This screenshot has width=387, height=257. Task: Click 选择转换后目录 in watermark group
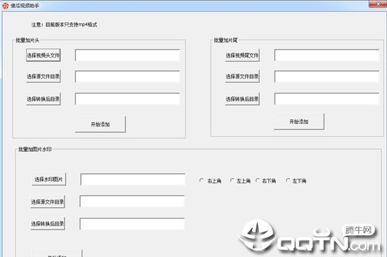pyautogui.click(x=48, y=224)
